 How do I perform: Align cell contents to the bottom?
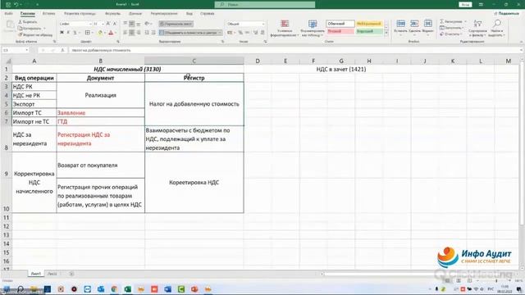139,24
